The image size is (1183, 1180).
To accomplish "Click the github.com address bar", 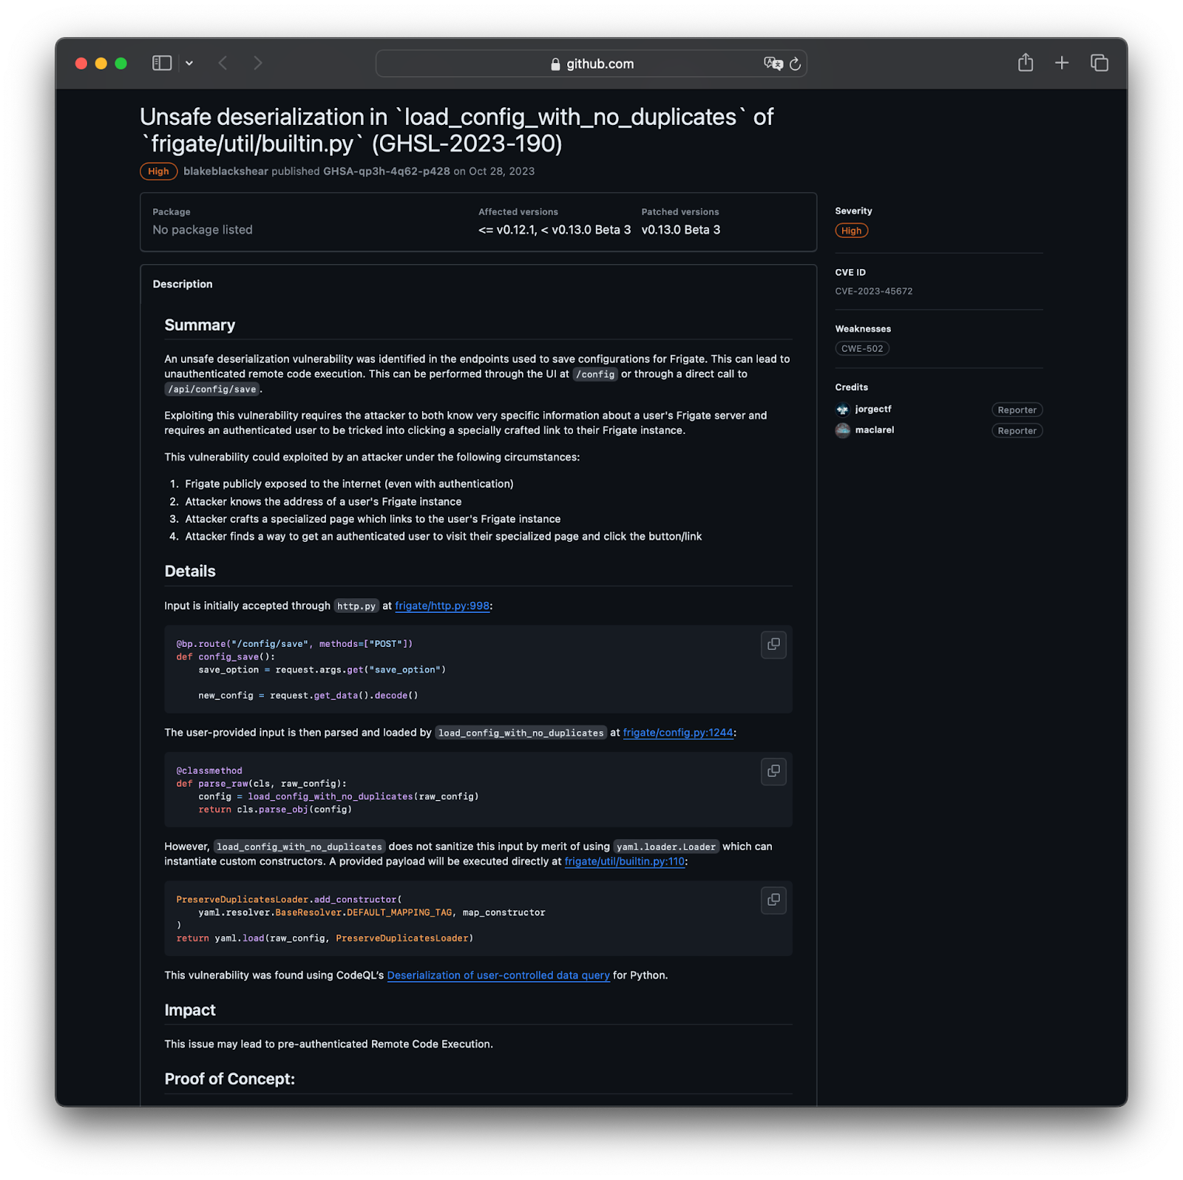I will click(591, 64).
